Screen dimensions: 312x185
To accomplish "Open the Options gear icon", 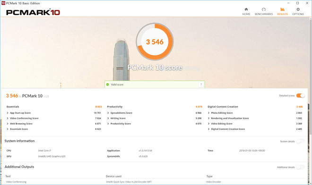I will tap(298, 9).
